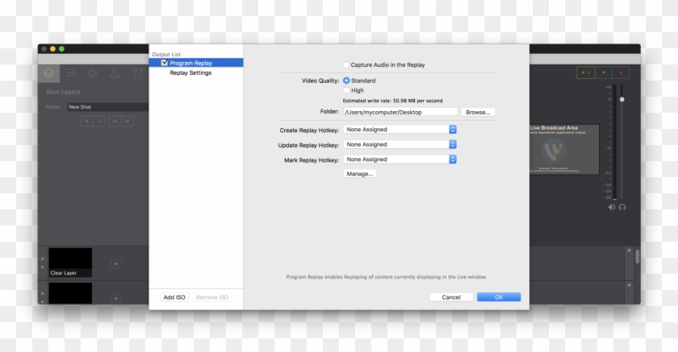Add a shot beside Clear Layer
678x352 pixels.
[x=115, y=263]
